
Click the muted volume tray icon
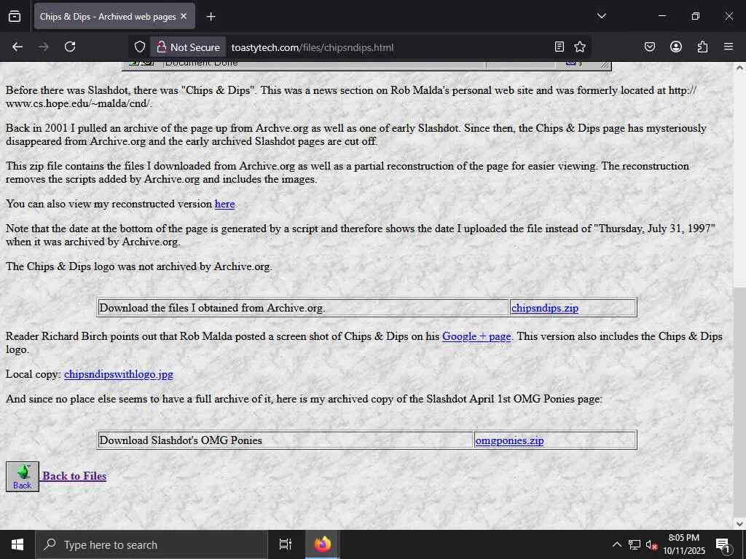(651, 544)
